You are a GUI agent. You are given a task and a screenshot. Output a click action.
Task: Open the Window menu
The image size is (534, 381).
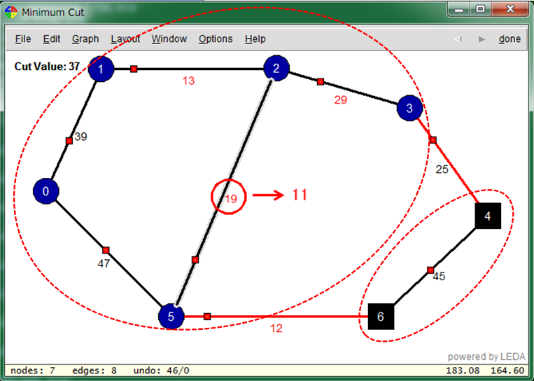169,39
